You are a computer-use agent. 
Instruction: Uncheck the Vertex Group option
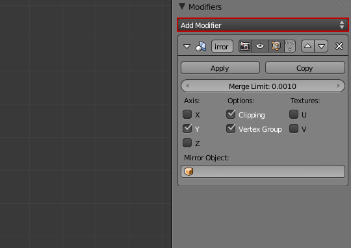point(231,129)
